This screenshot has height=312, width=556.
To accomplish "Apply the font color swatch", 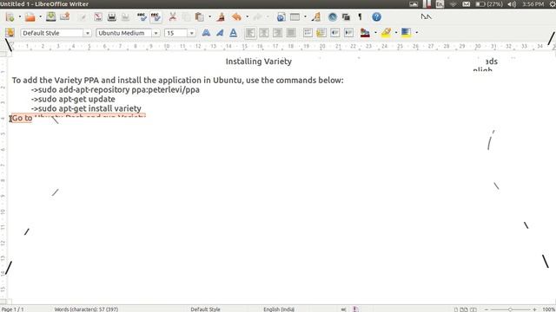I will point(365,33).
